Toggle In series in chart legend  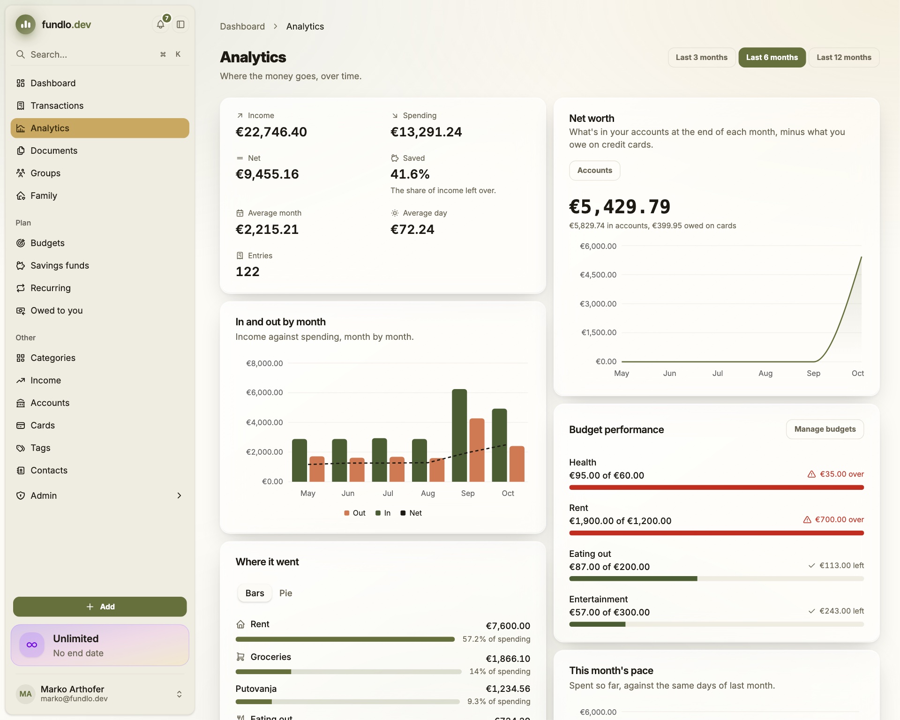point(383,513)
